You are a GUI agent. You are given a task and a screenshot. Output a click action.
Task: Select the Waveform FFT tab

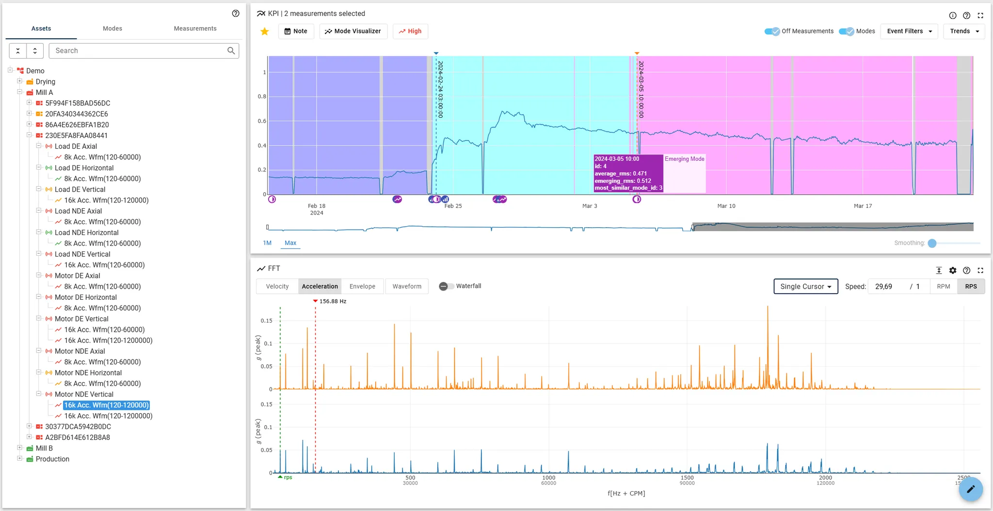[407, 286]
